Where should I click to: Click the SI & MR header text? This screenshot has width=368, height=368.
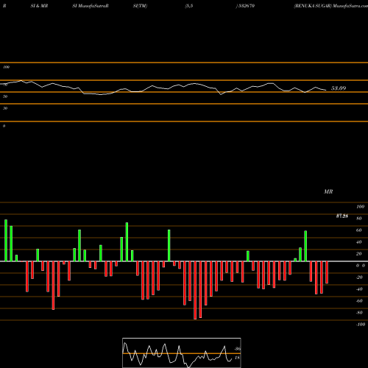pos(39,6)
